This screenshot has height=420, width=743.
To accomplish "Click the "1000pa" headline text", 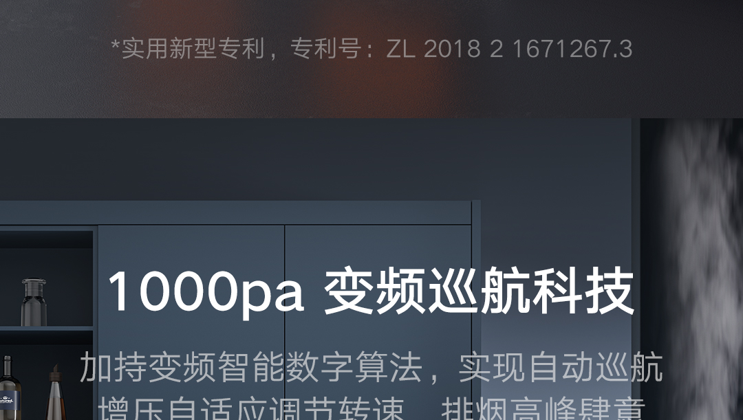I will click(206, 291).
